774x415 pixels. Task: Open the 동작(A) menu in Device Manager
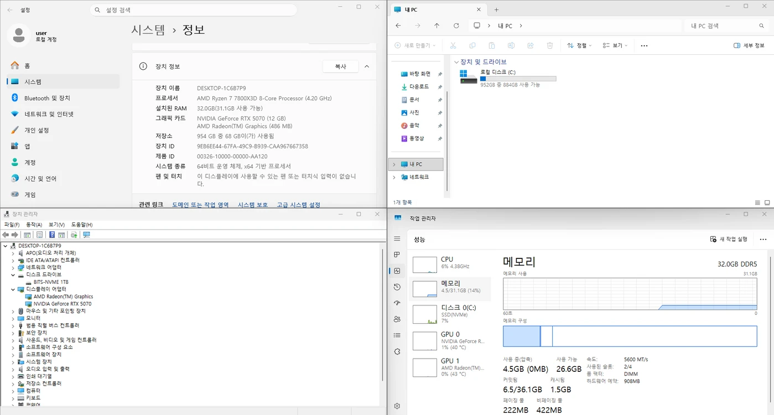point(34,225)
